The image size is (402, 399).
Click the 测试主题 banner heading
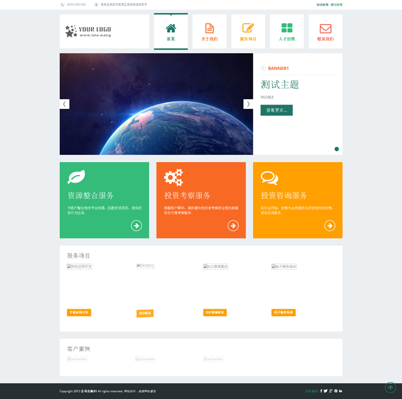(x=280, y=85)
